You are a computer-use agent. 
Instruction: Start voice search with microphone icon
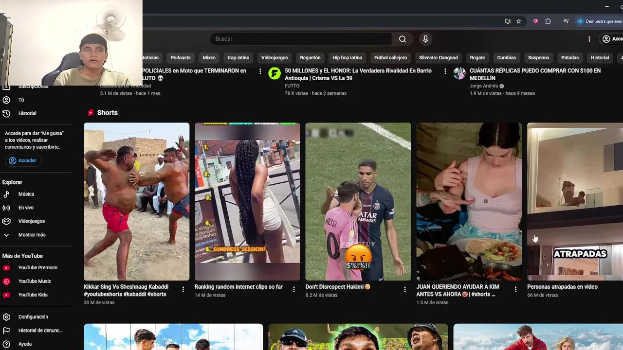click(x=425, y=39)
